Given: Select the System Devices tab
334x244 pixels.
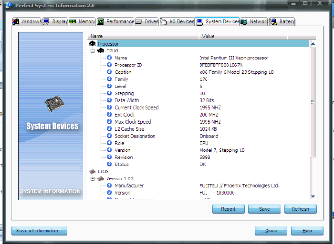Looking at the screenshot, I should pos(217,21).
